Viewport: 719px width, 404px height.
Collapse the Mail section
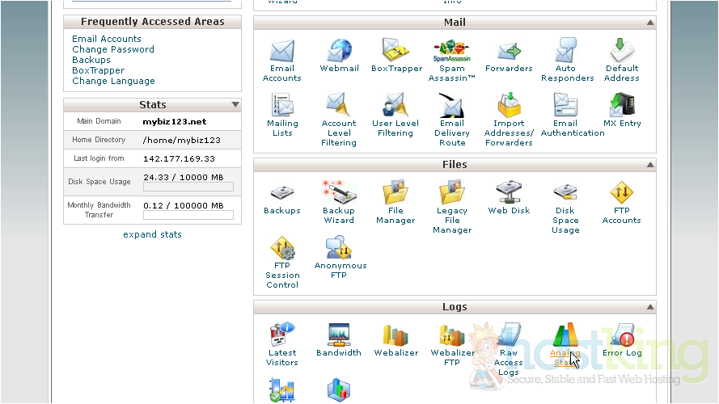coord(649,23)
